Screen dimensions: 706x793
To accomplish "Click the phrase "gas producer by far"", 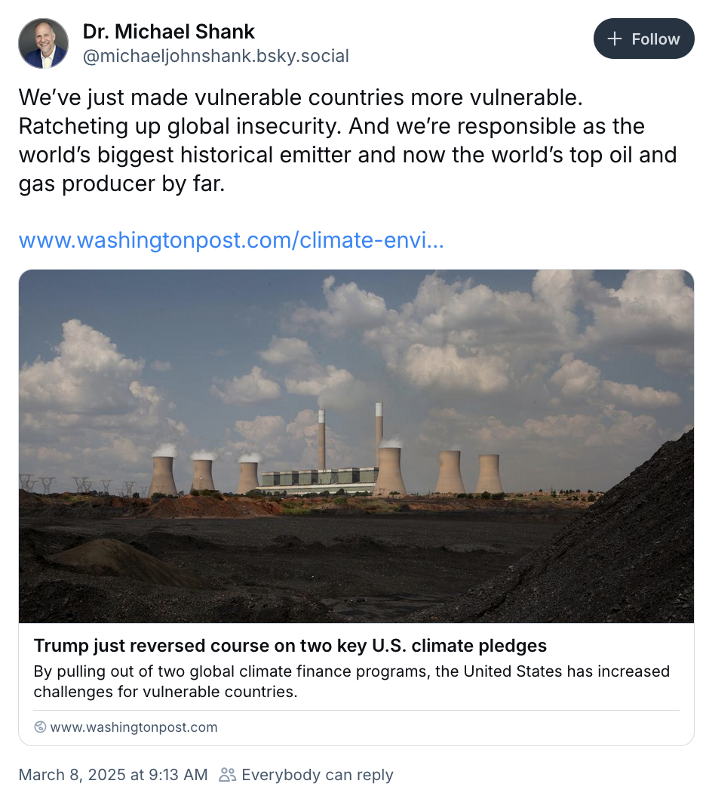I will point(122,184).
